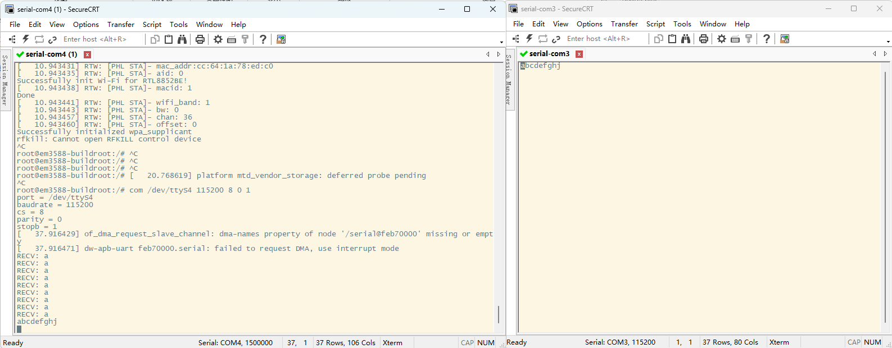Close the serial-com4 (1) tab via red x
892x348 pixels.
coord(88,54)
